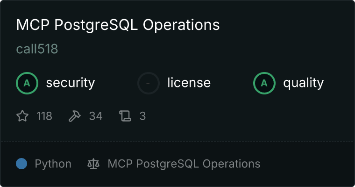Image resolution: width=355 pixels, height=187 pixels.
Task: Open the call518 author profile
Action: [37, 50]
